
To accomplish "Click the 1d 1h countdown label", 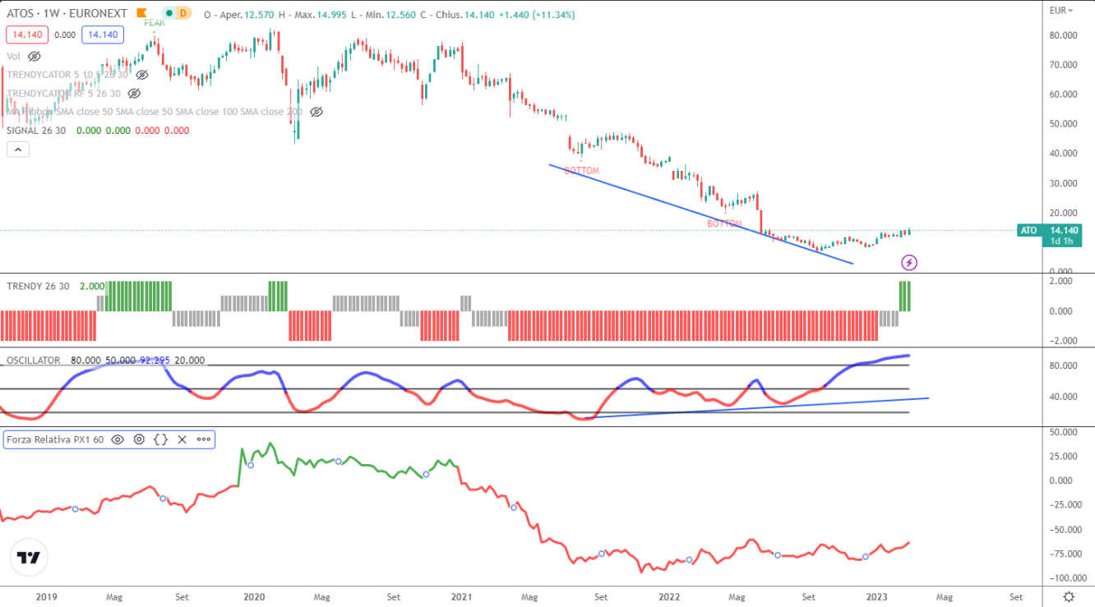I will (x=1060, y=240).
